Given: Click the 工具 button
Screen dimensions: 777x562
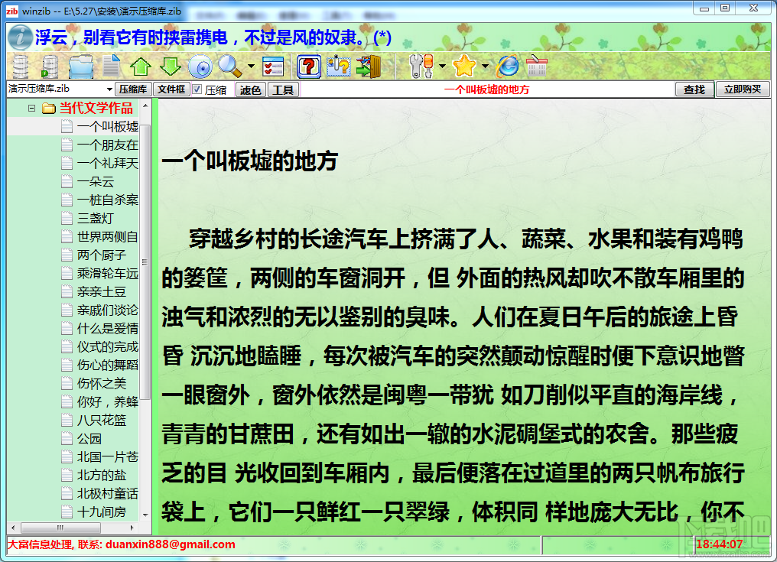Looking at the screenshot, I should pyautogui.click(x=283, y=89).
